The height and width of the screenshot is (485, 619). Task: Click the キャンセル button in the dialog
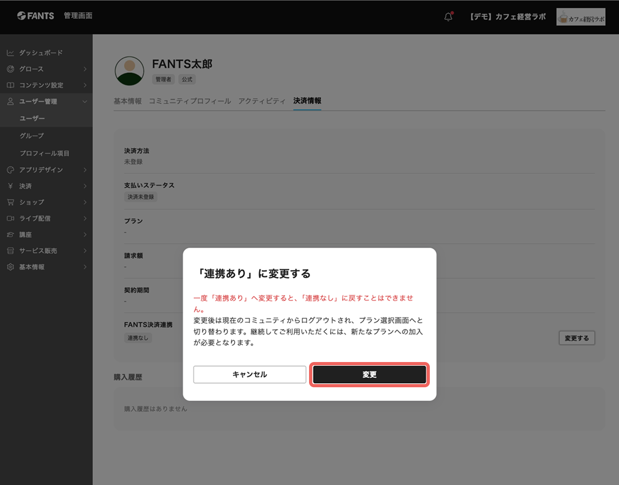pos(250,374)
